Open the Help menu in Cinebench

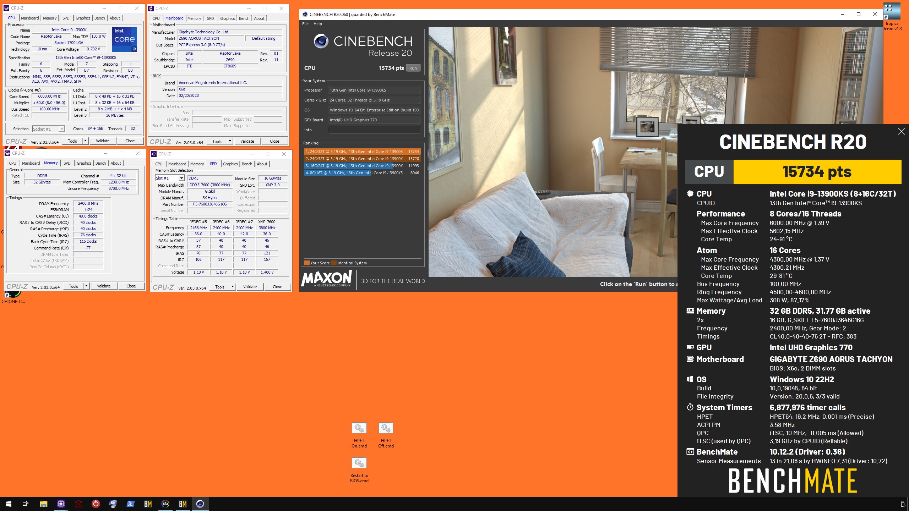click(x=317, y=24)
